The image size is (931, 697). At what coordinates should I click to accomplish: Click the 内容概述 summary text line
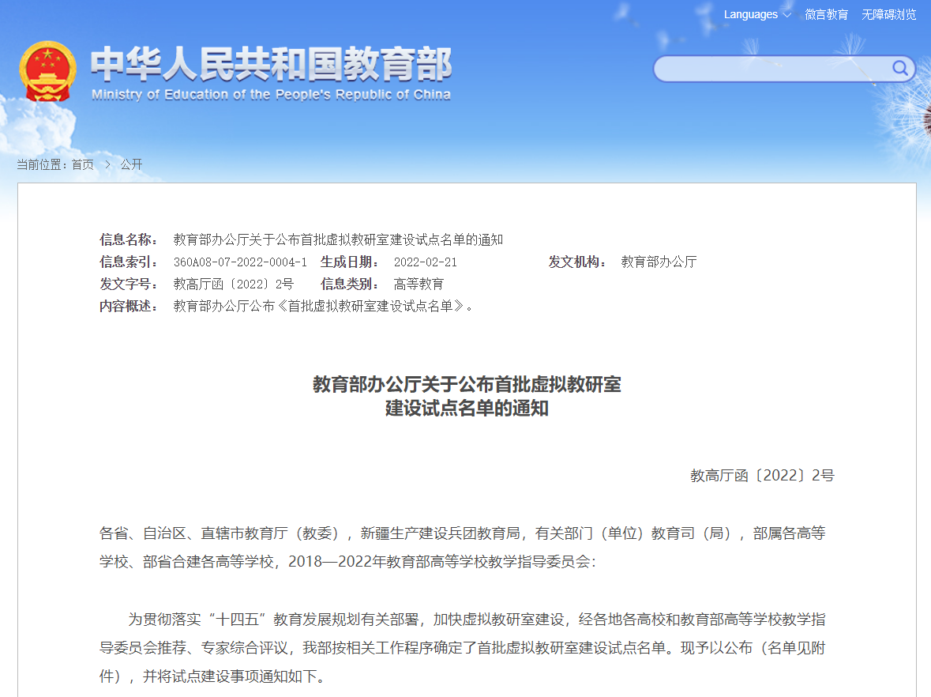[x=324, y=306]
